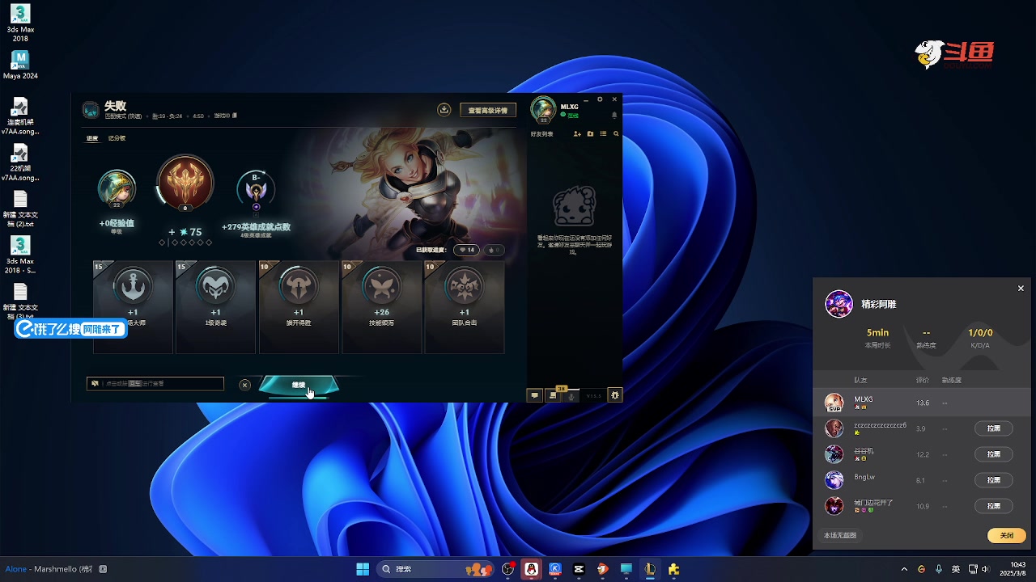Switch to the 记分板 scoreboard tab
Screen dimensions: 1036x582
(117, 138)
